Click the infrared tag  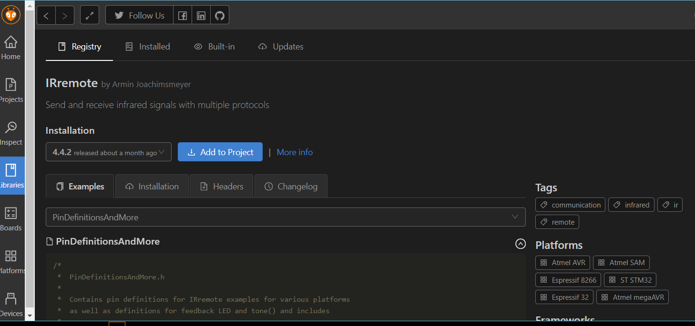click(632, 205)
